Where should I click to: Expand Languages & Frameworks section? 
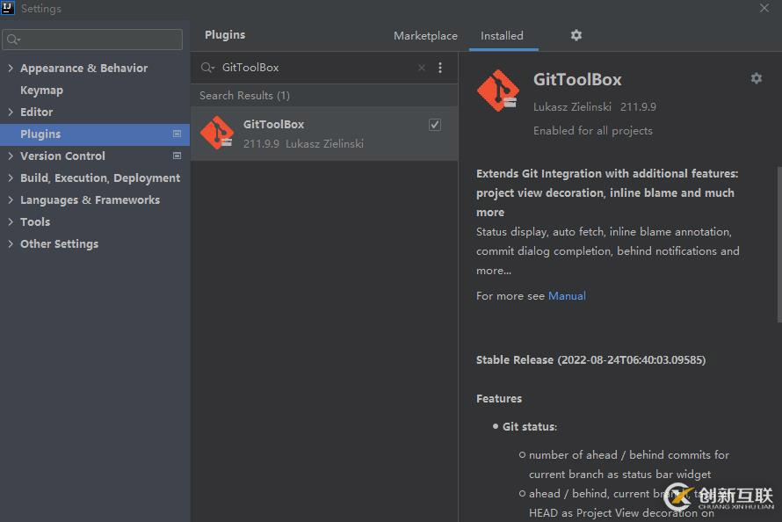(x=11, y=199)
